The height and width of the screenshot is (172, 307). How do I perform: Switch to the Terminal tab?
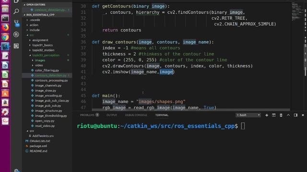162,115
